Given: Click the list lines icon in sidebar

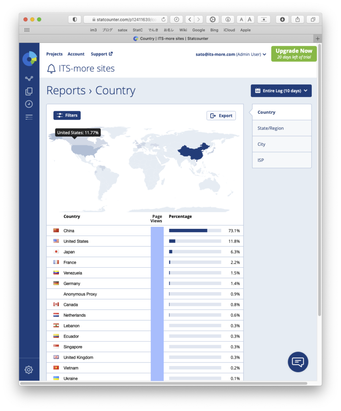Looking at the screenshot, I should coord(29,117).
